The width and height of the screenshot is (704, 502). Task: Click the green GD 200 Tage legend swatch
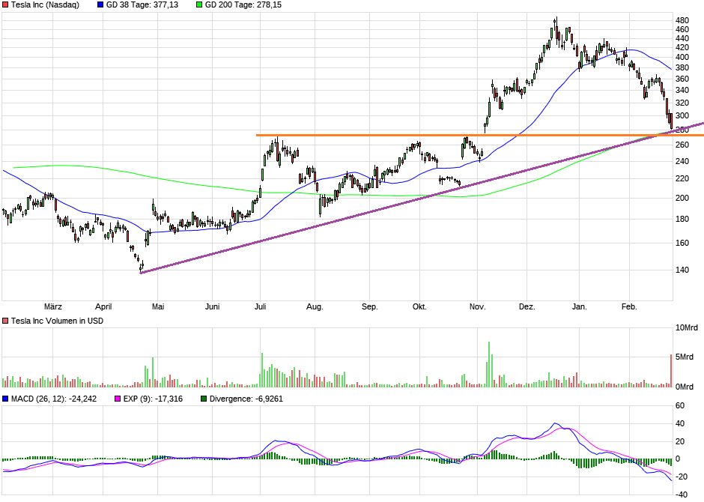(x=199, y=5)
